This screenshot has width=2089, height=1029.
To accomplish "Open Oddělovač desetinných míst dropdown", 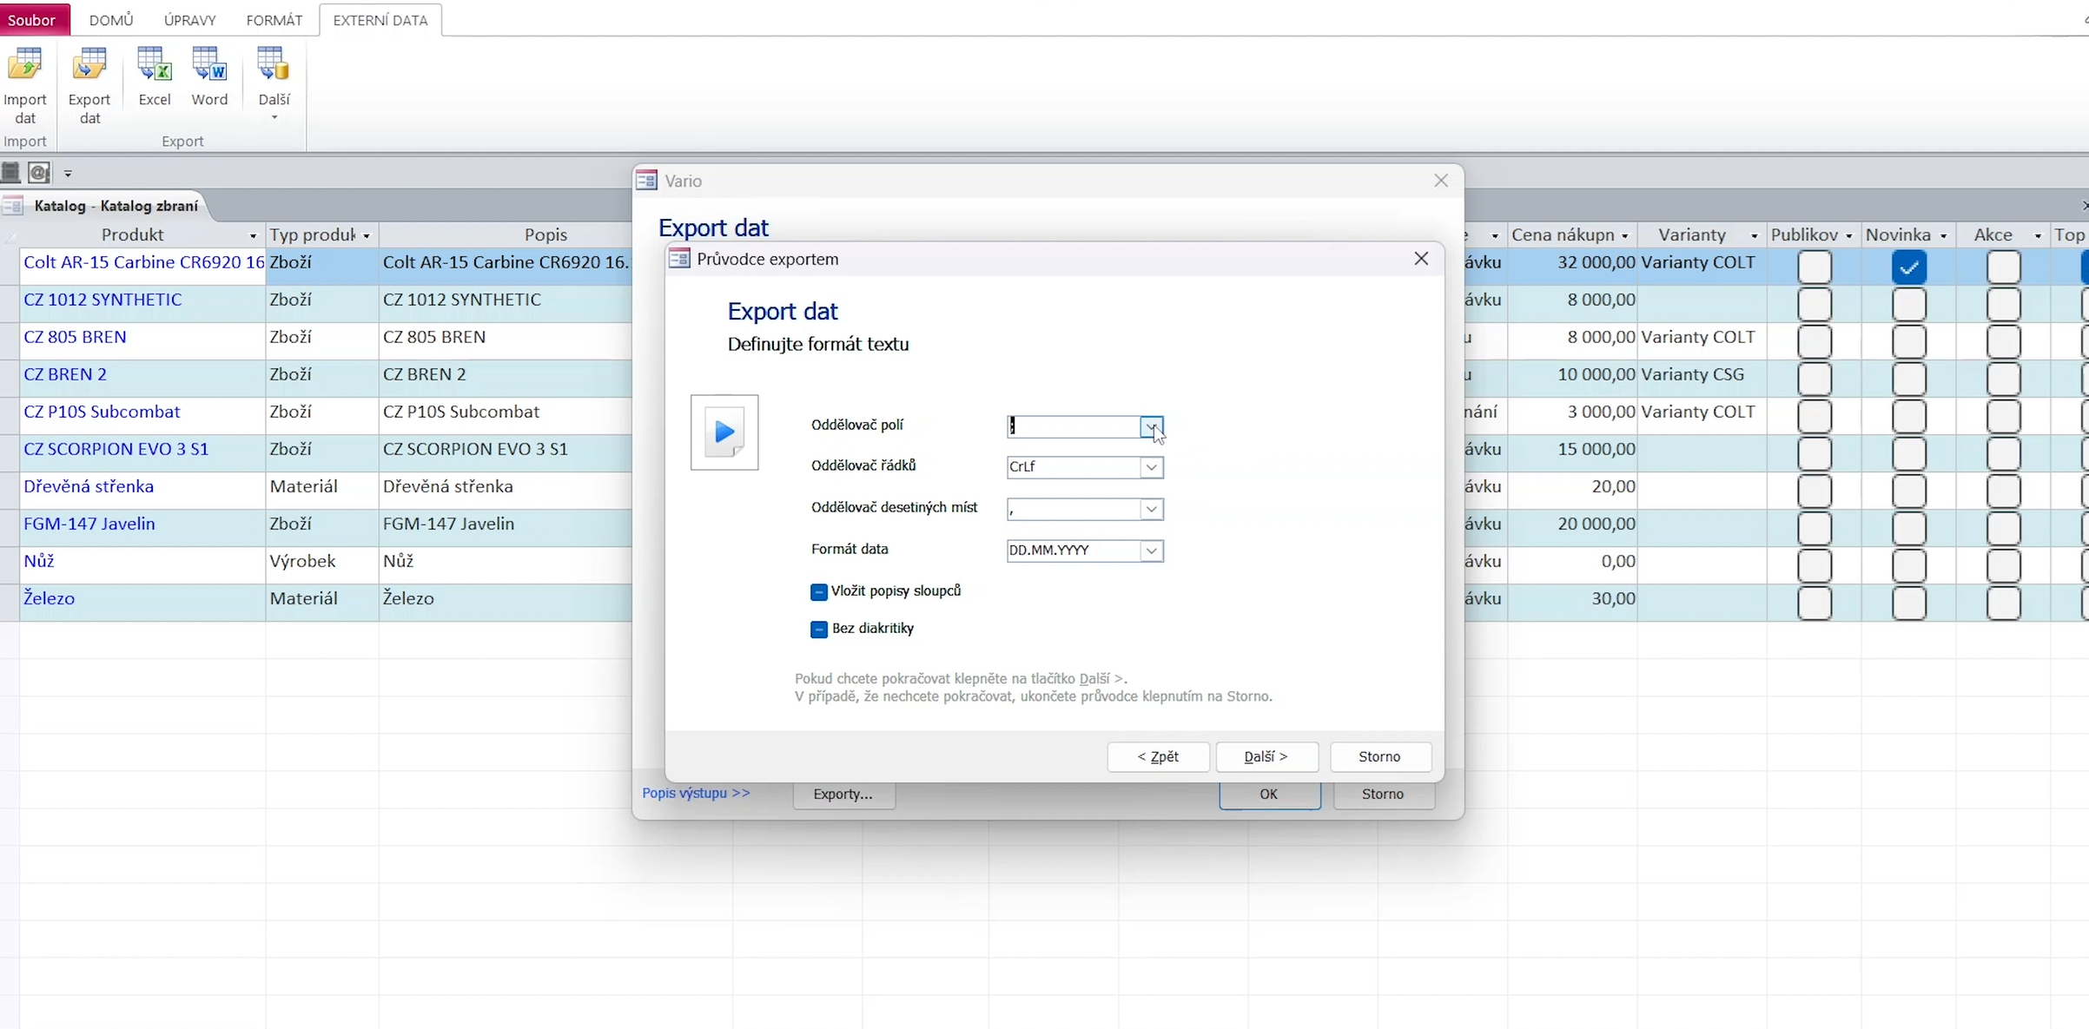I will tap(1151, 509).
